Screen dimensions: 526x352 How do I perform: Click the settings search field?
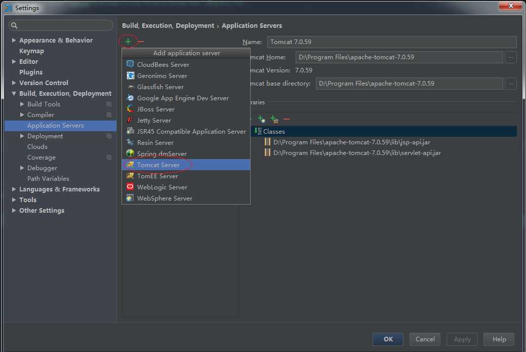(61, 25)
